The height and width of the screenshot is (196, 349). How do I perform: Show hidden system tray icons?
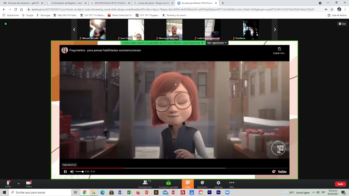314,192
